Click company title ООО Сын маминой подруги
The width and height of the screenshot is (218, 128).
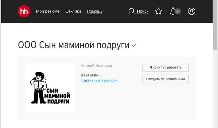click(74, 45)
